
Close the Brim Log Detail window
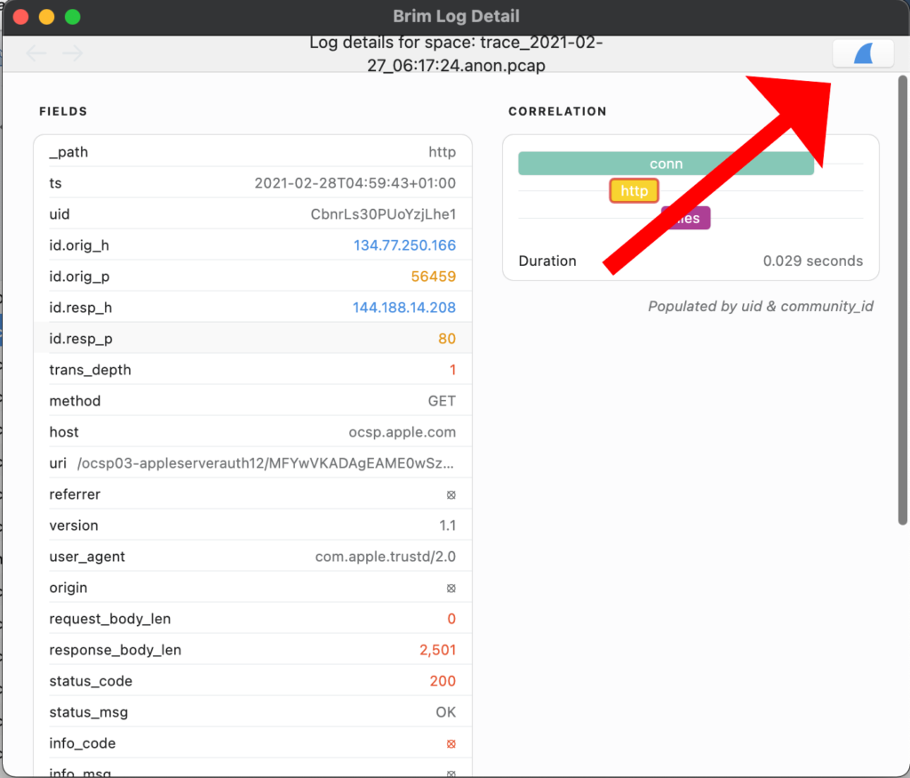pos(20,17)
